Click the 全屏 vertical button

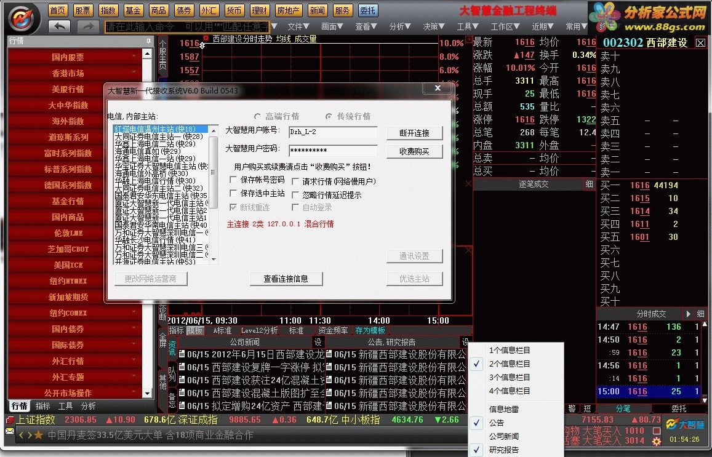162,339
